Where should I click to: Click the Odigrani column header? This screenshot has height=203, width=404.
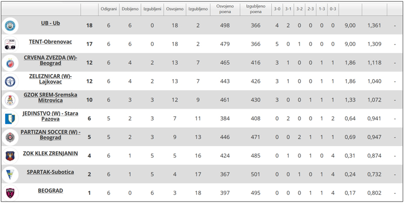(x=108, y=9)
